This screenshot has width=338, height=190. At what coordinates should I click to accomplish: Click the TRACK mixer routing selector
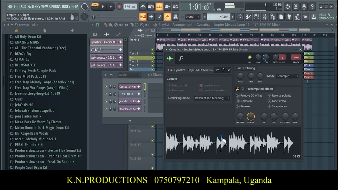[x=296, y=57]
